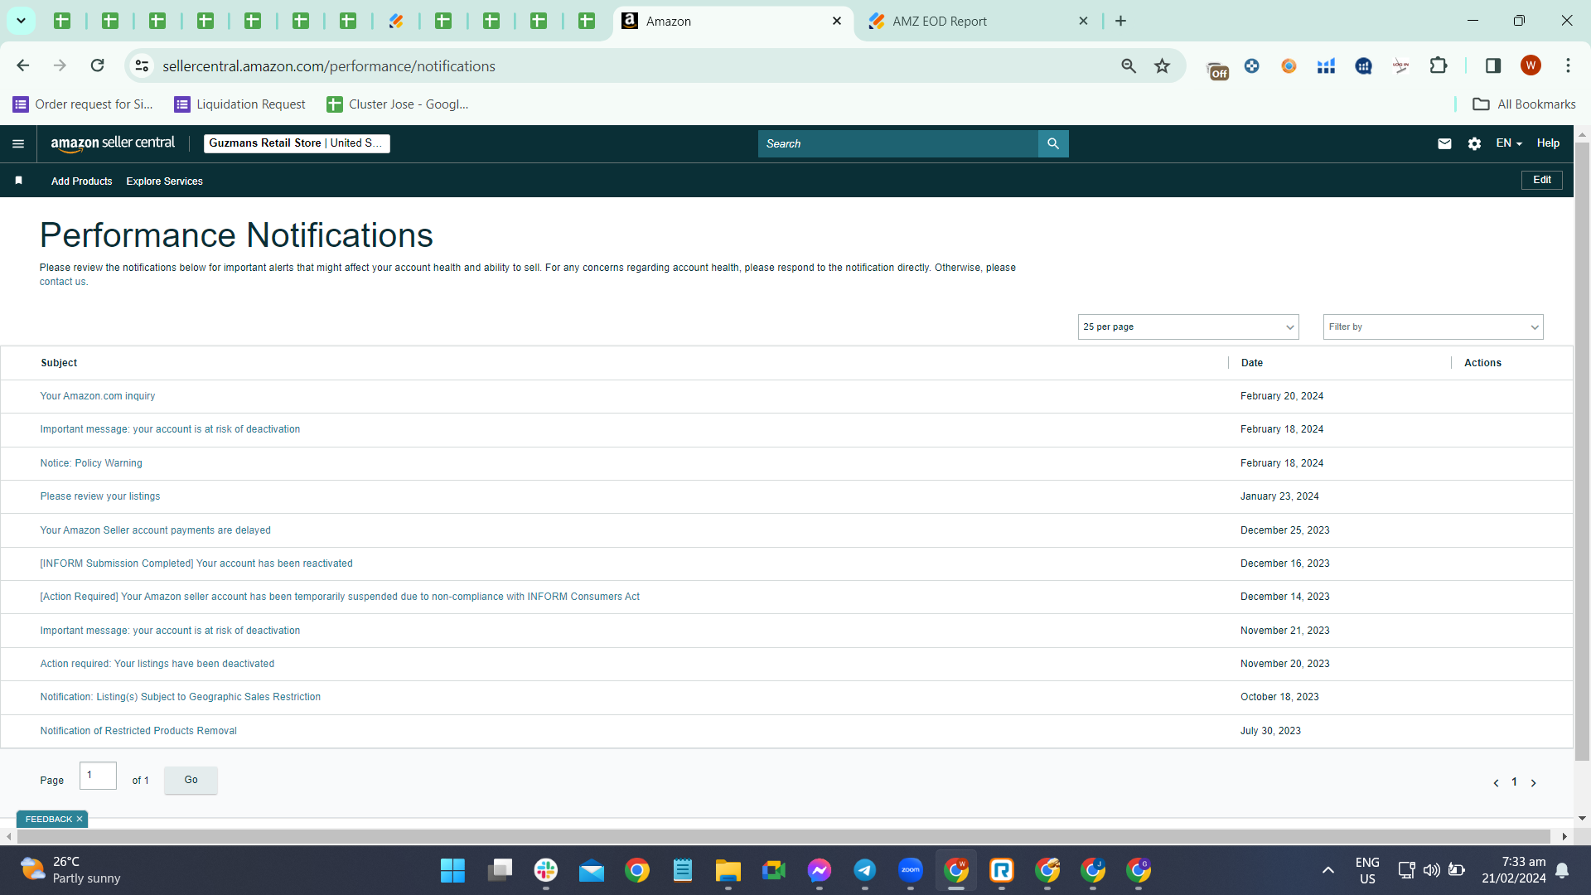Open Zoom from the taskbar

tap(911, 870)
